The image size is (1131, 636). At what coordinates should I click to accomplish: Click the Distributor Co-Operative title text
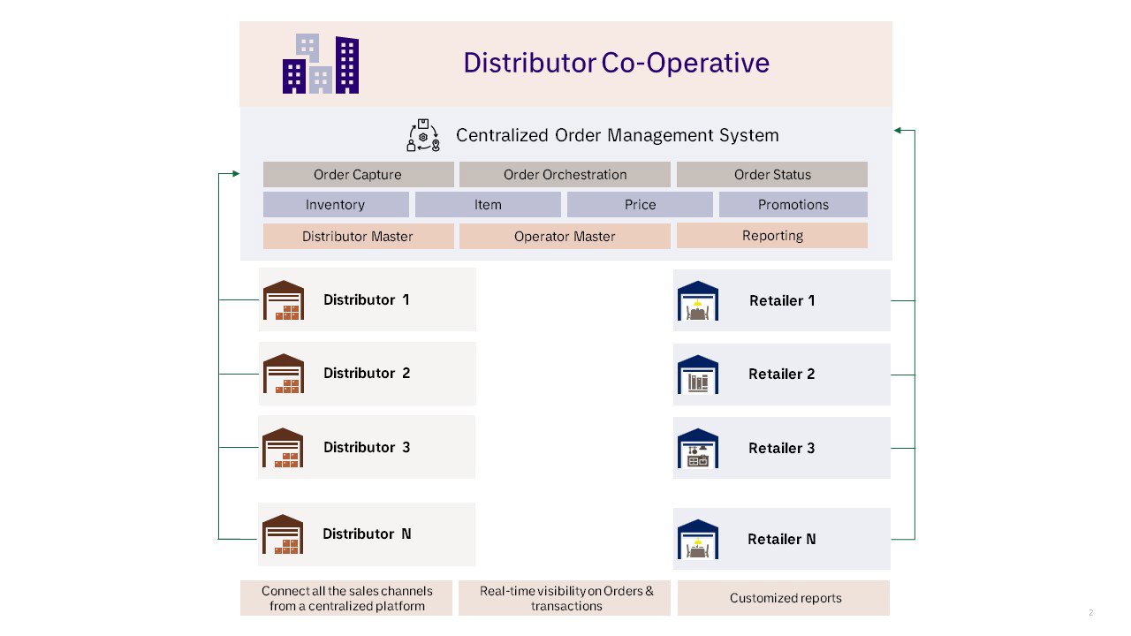[616, 64]
